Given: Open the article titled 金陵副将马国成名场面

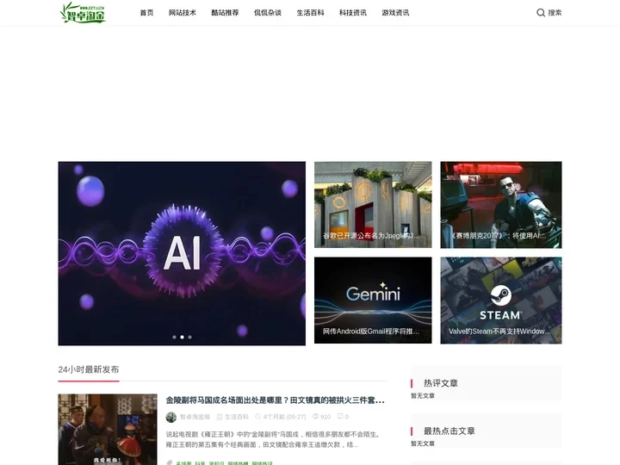Looking at the screenshot, I should tap(276, 400).
